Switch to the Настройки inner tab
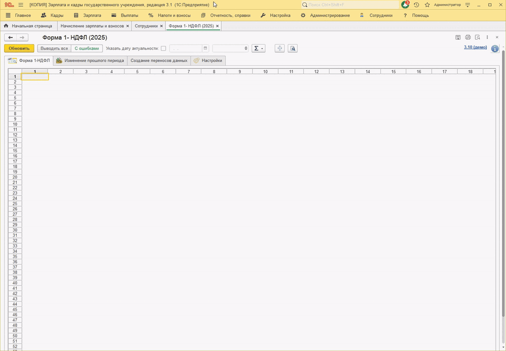The image size is (506, 351). [x=208, y=61]
